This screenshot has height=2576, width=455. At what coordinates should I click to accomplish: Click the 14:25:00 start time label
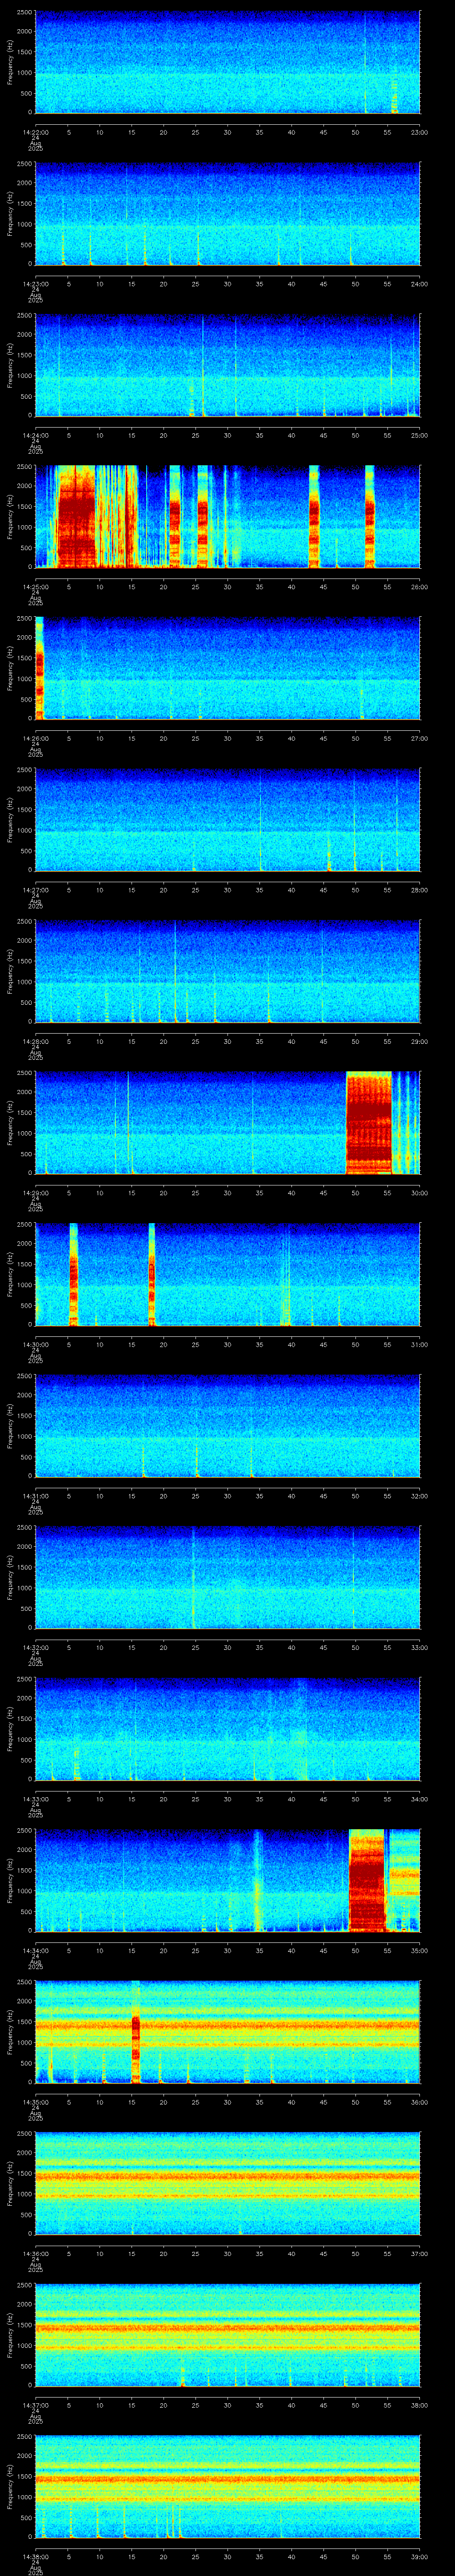tap(35, 587)
